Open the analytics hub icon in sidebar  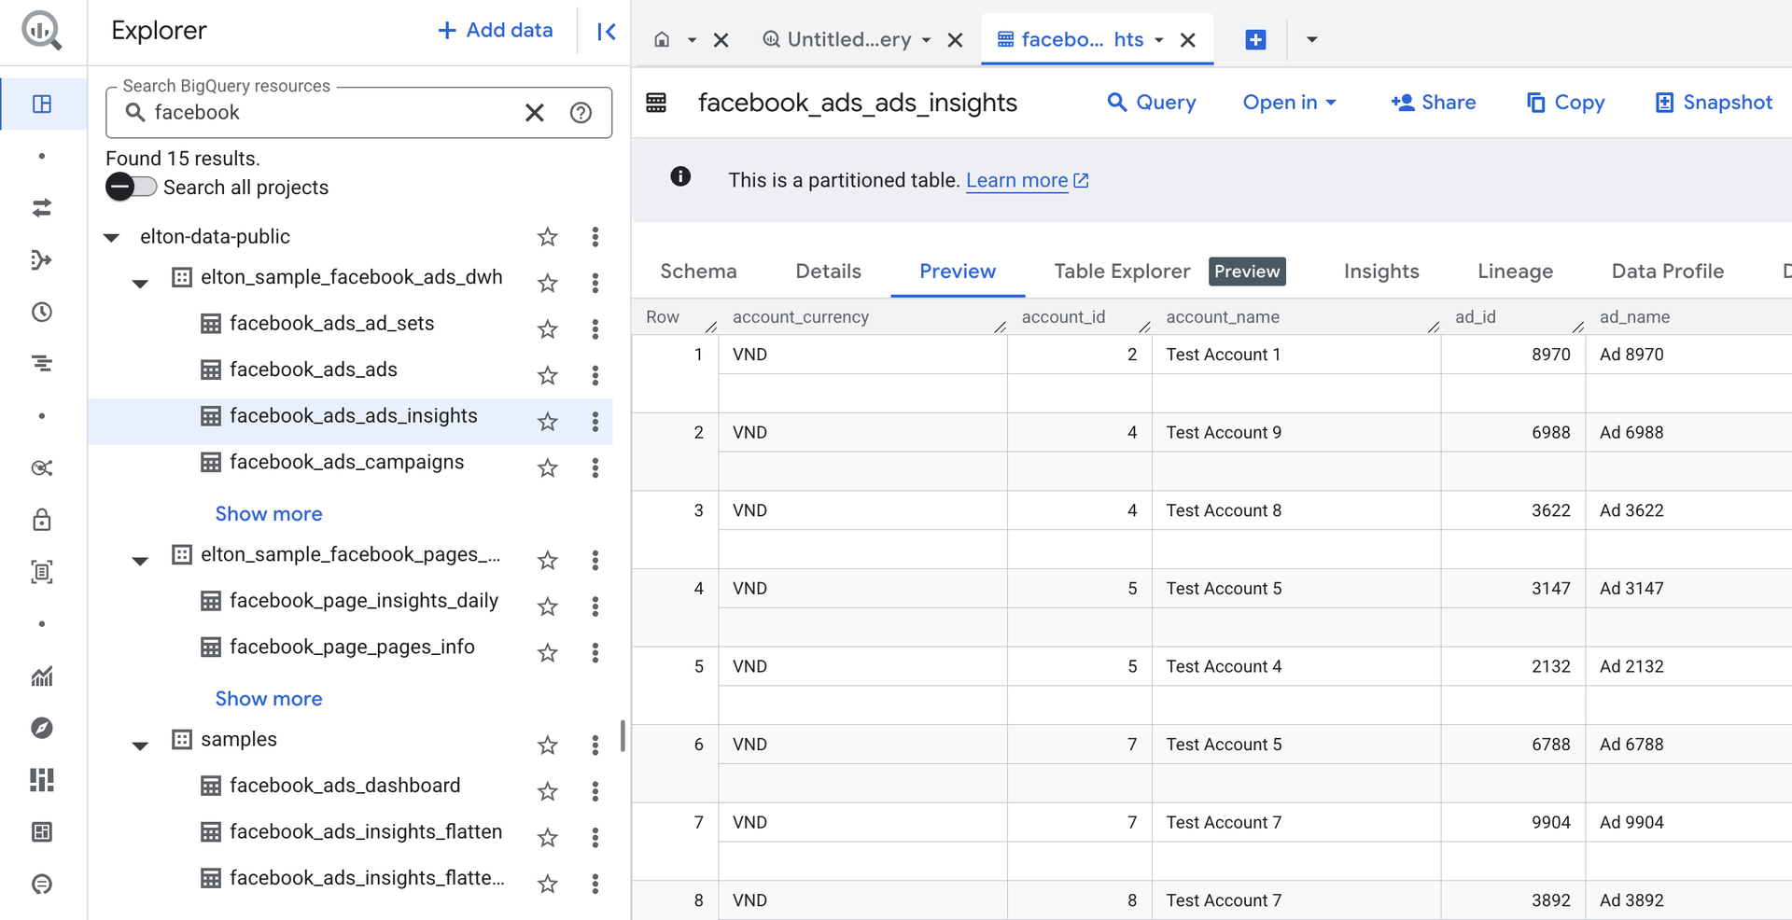(x=42, y=467)
